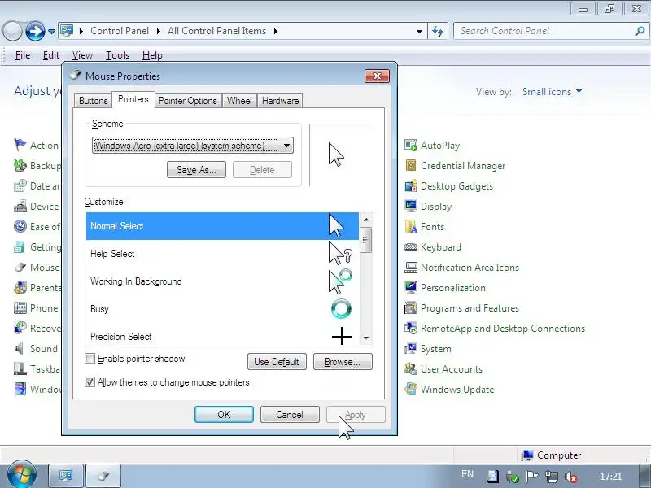
Task: Open Ease of Access Center icon
Action: [20, 227]
